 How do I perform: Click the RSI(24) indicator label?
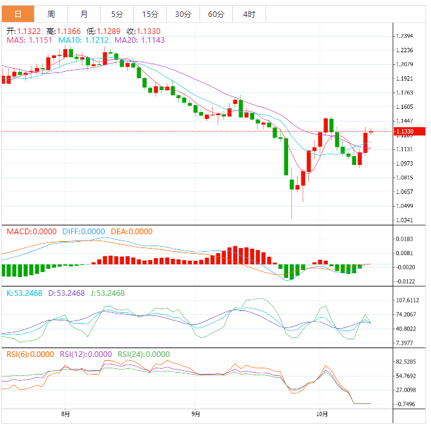143,354
